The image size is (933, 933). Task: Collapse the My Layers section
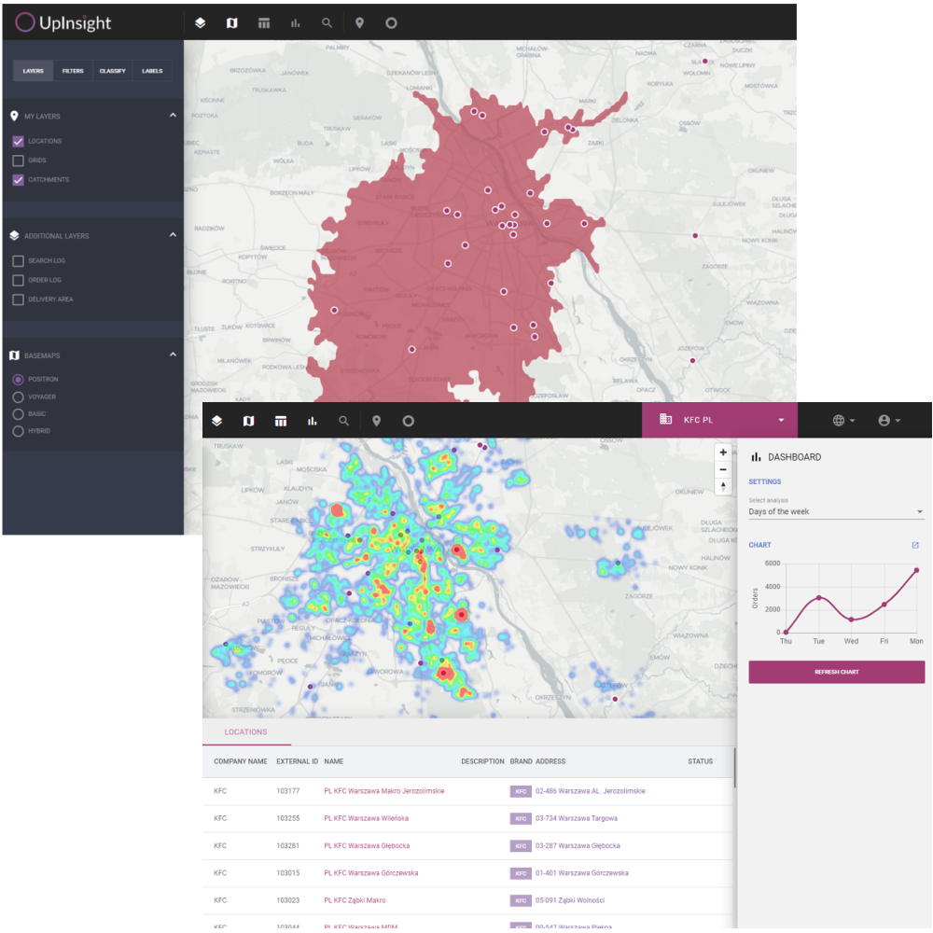point(173,116)
